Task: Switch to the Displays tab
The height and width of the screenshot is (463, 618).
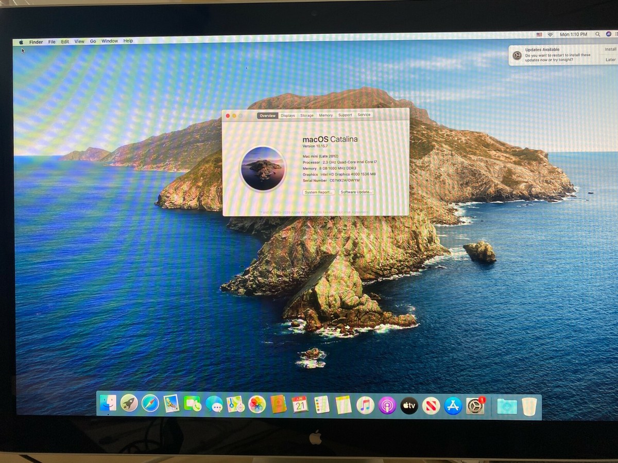Action: [288, 116]
